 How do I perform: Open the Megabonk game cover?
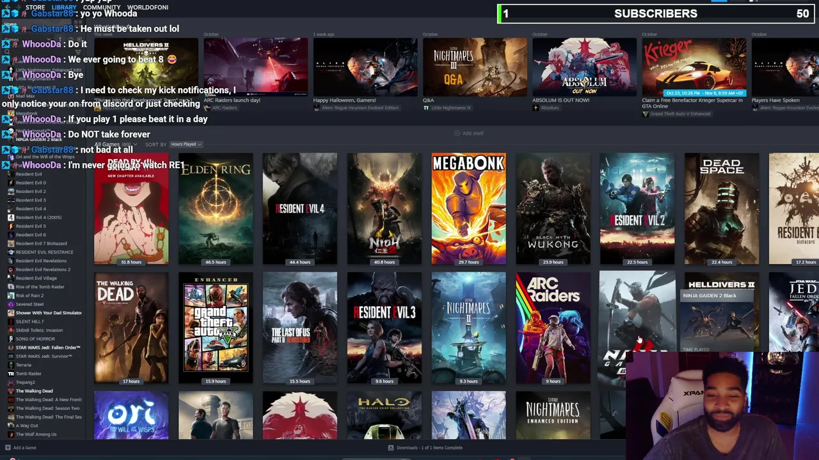(468, 209)
